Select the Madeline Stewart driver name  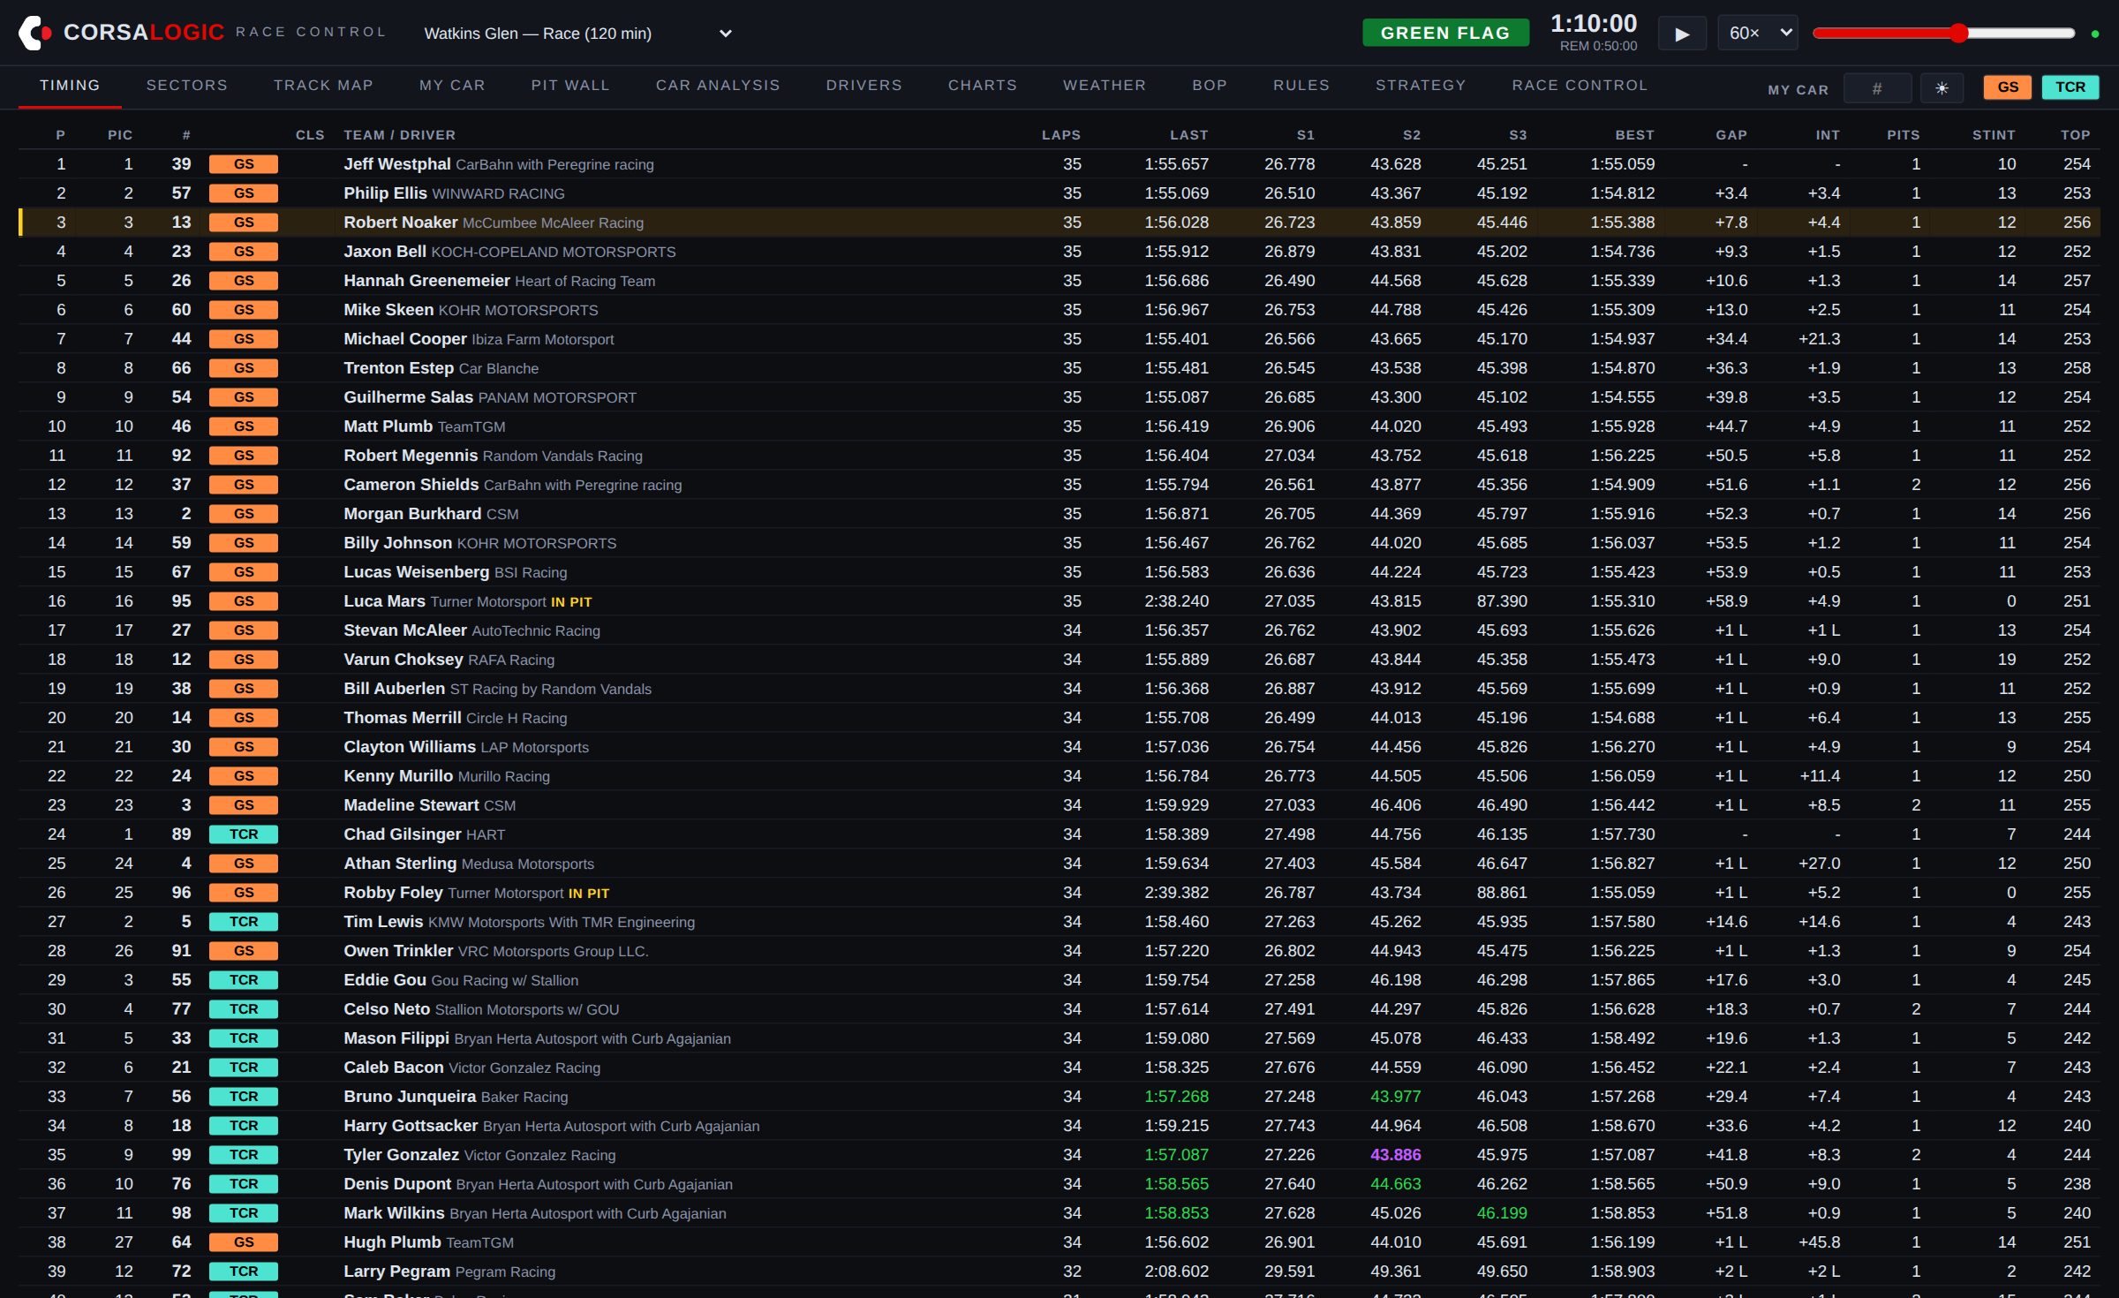411,805
